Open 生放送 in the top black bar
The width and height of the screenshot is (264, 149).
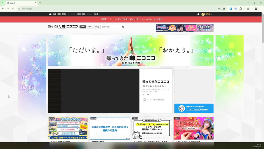pos(64,14)
